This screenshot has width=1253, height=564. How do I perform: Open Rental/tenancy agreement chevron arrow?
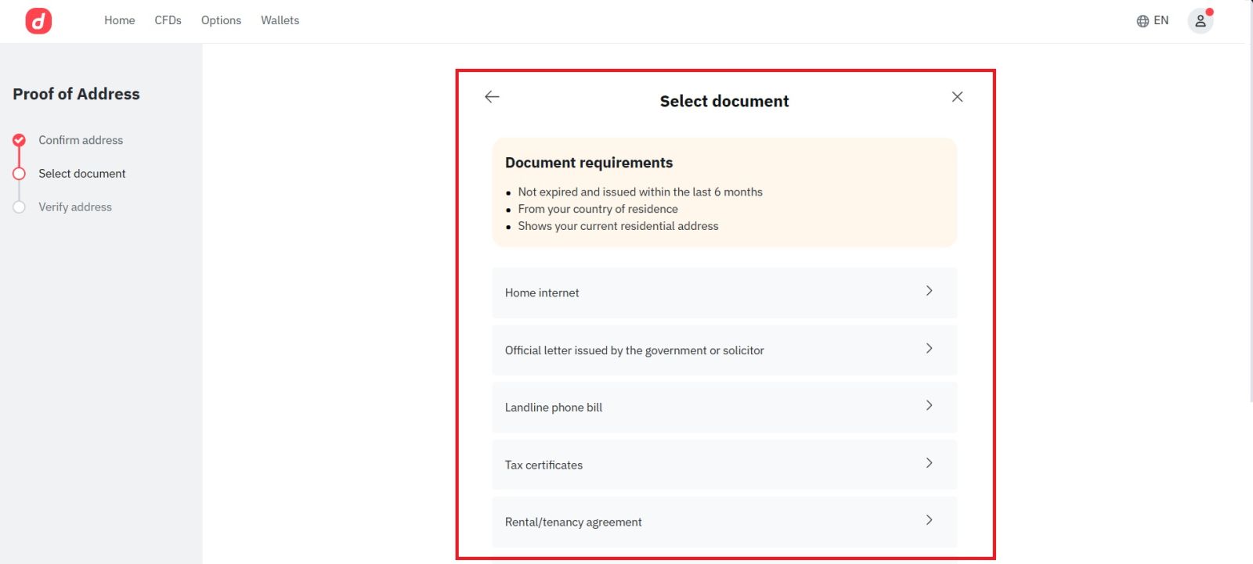click(x=929, y=520)
